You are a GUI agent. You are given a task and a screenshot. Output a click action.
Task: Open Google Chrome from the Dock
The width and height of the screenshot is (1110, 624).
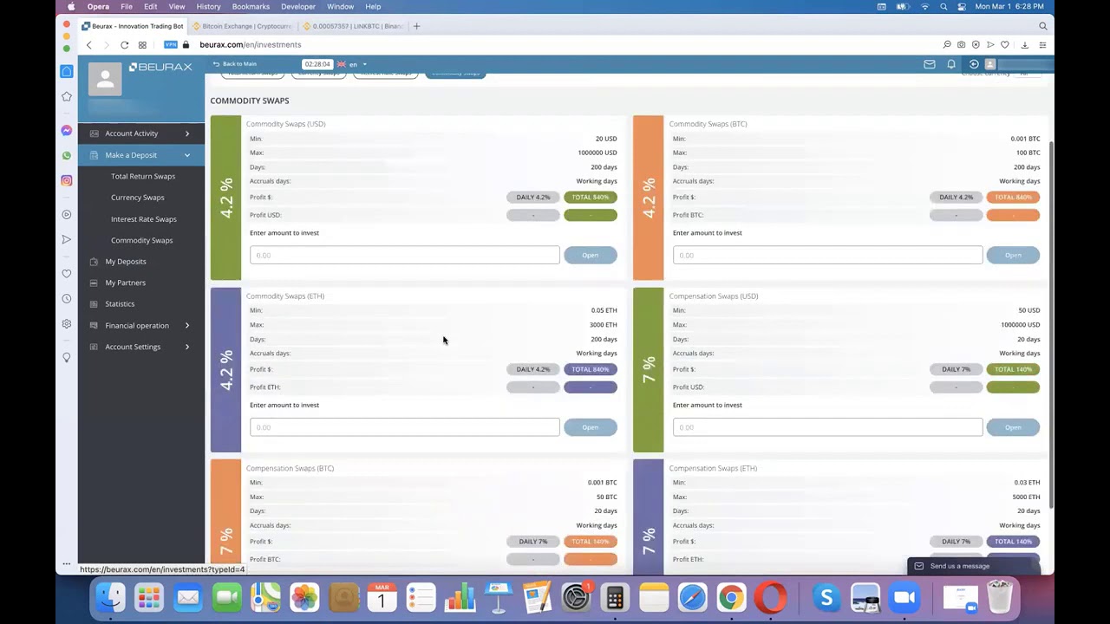click(x=731, y=597)
